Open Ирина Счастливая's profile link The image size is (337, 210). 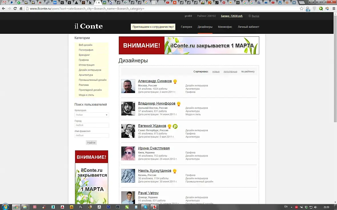click(154, 148)
